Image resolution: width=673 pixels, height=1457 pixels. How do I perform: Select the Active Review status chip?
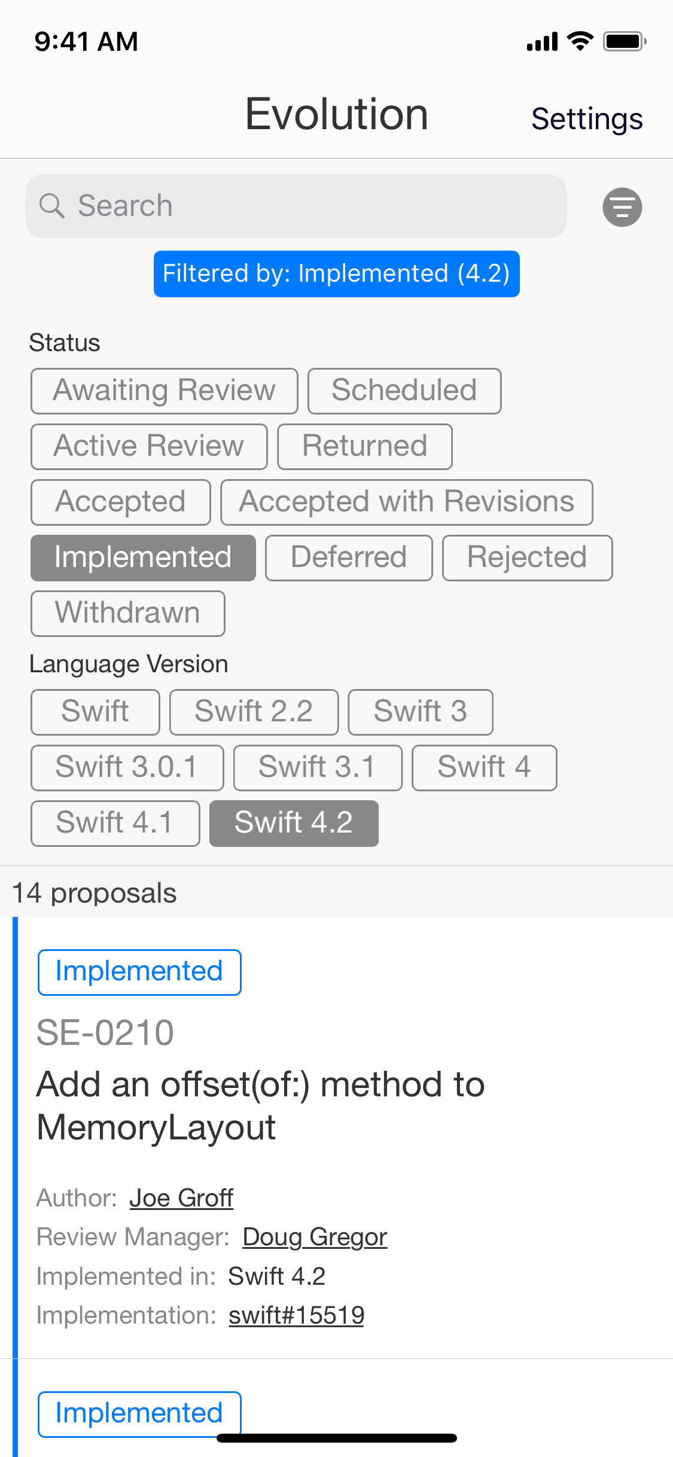[x=149, y=447]
